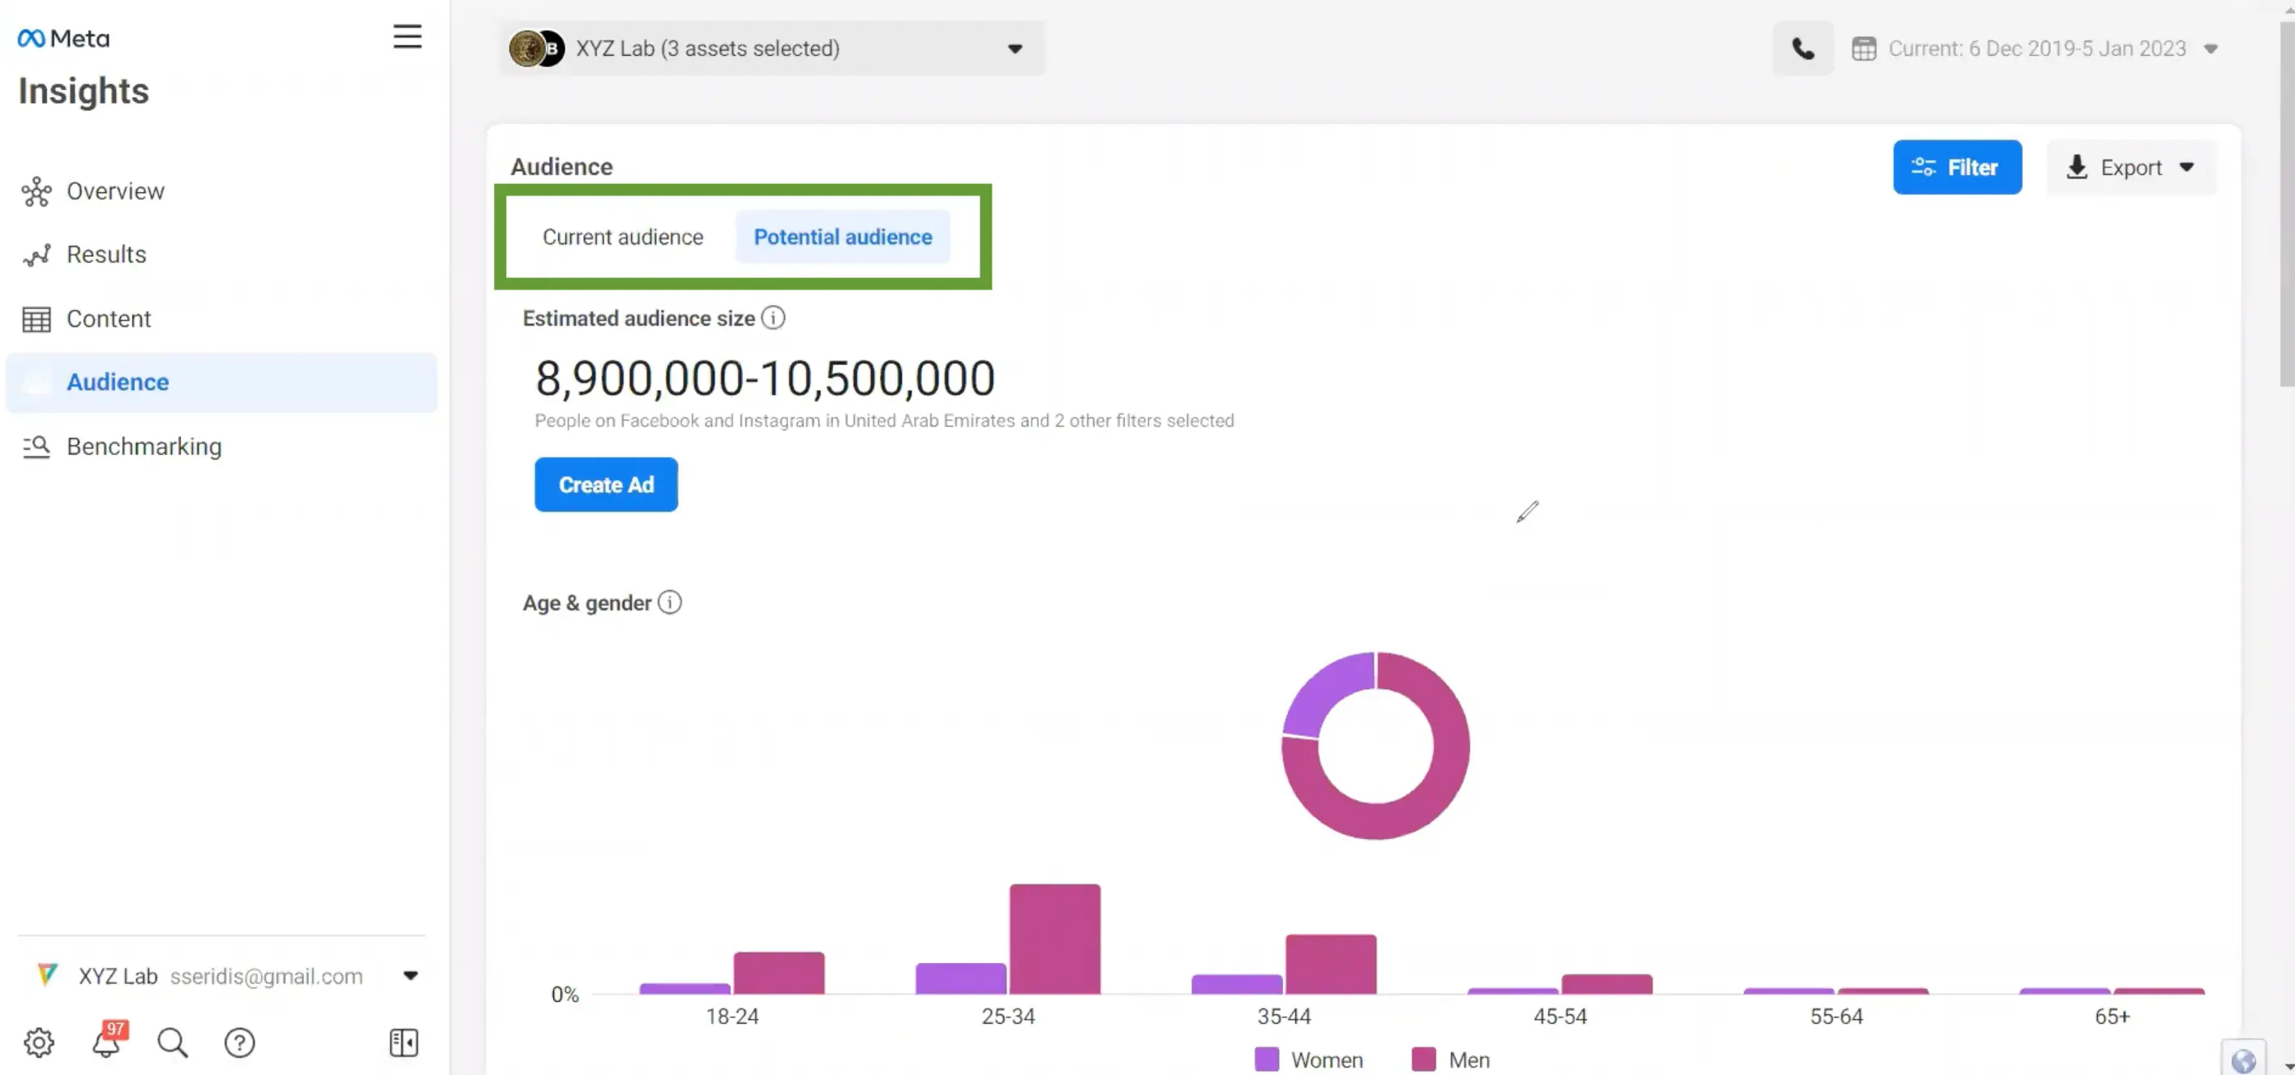Click the 35-44 age group label
Viewport: 2295px width, 1075px height.
[x=1284, y=1016]
